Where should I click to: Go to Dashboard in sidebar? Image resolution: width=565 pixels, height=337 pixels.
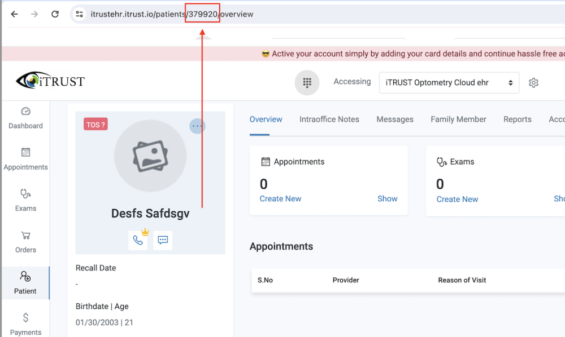coord(25,118)
